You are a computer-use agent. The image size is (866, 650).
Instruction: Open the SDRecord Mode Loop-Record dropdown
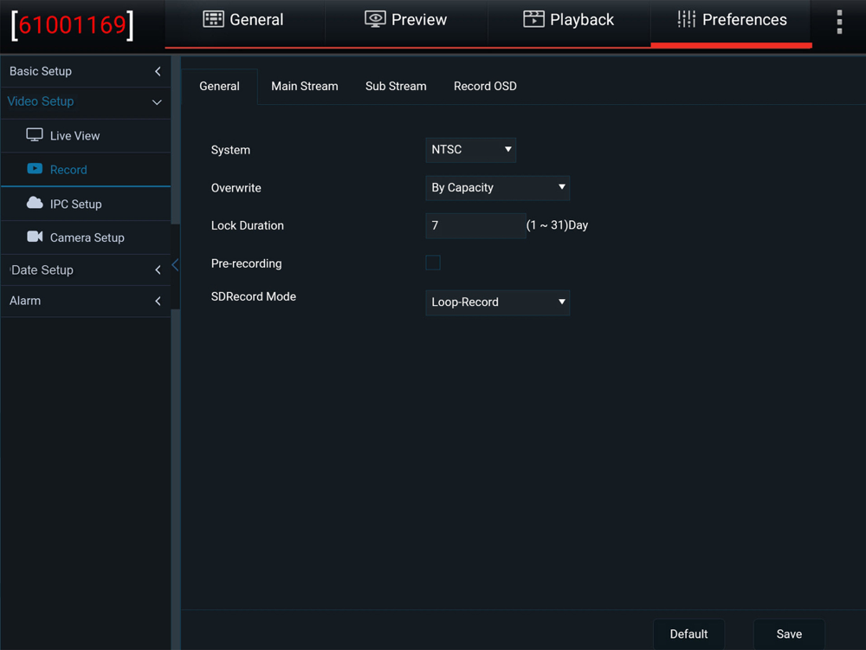(x=497, y=302)
